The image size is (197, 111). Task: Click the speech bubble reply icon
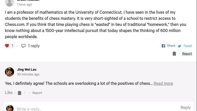tap(24, 46)
